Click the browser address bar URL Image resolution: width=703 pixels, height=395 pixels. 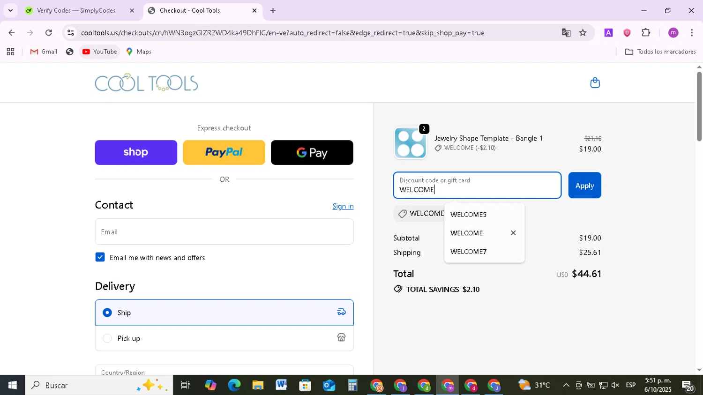[x=283, y=33]
